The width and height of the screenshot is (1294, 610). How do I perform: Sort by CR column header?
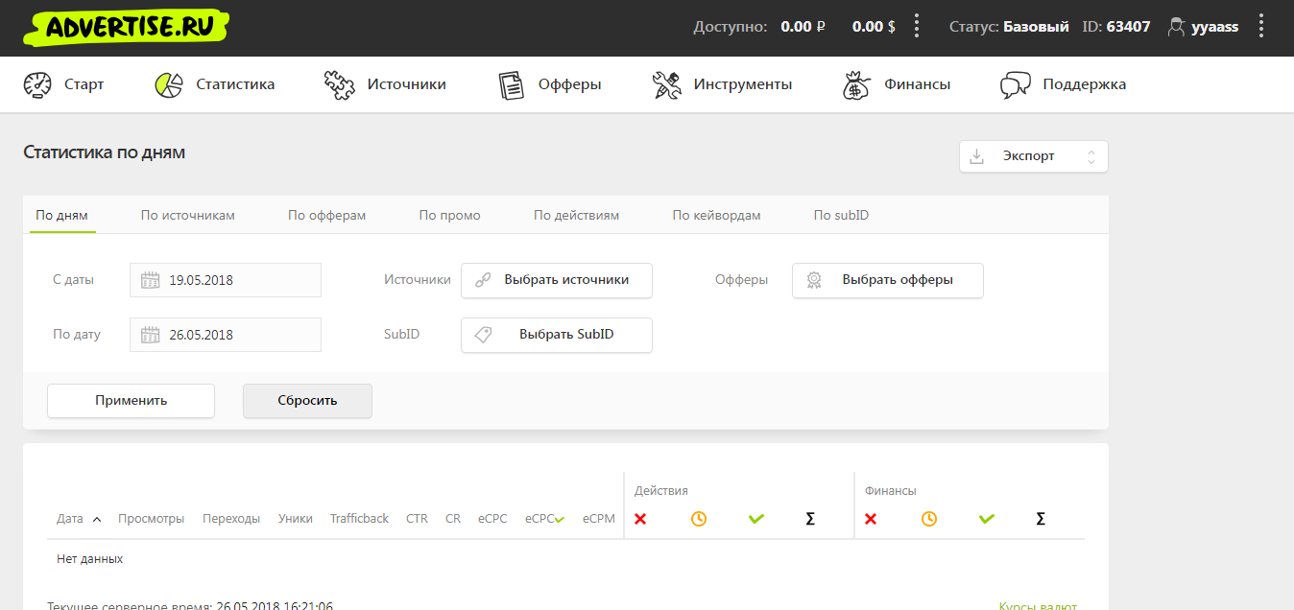[453, 519]
